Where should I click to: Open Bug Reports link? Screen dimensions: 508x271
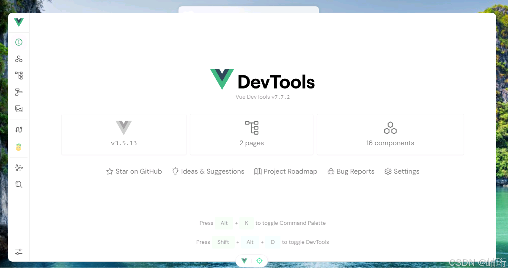[x=351, y=171]
